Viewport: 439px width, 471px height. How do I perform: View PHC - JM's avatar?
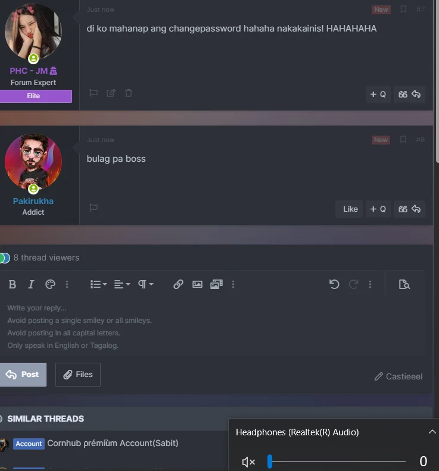click(33, 32)
